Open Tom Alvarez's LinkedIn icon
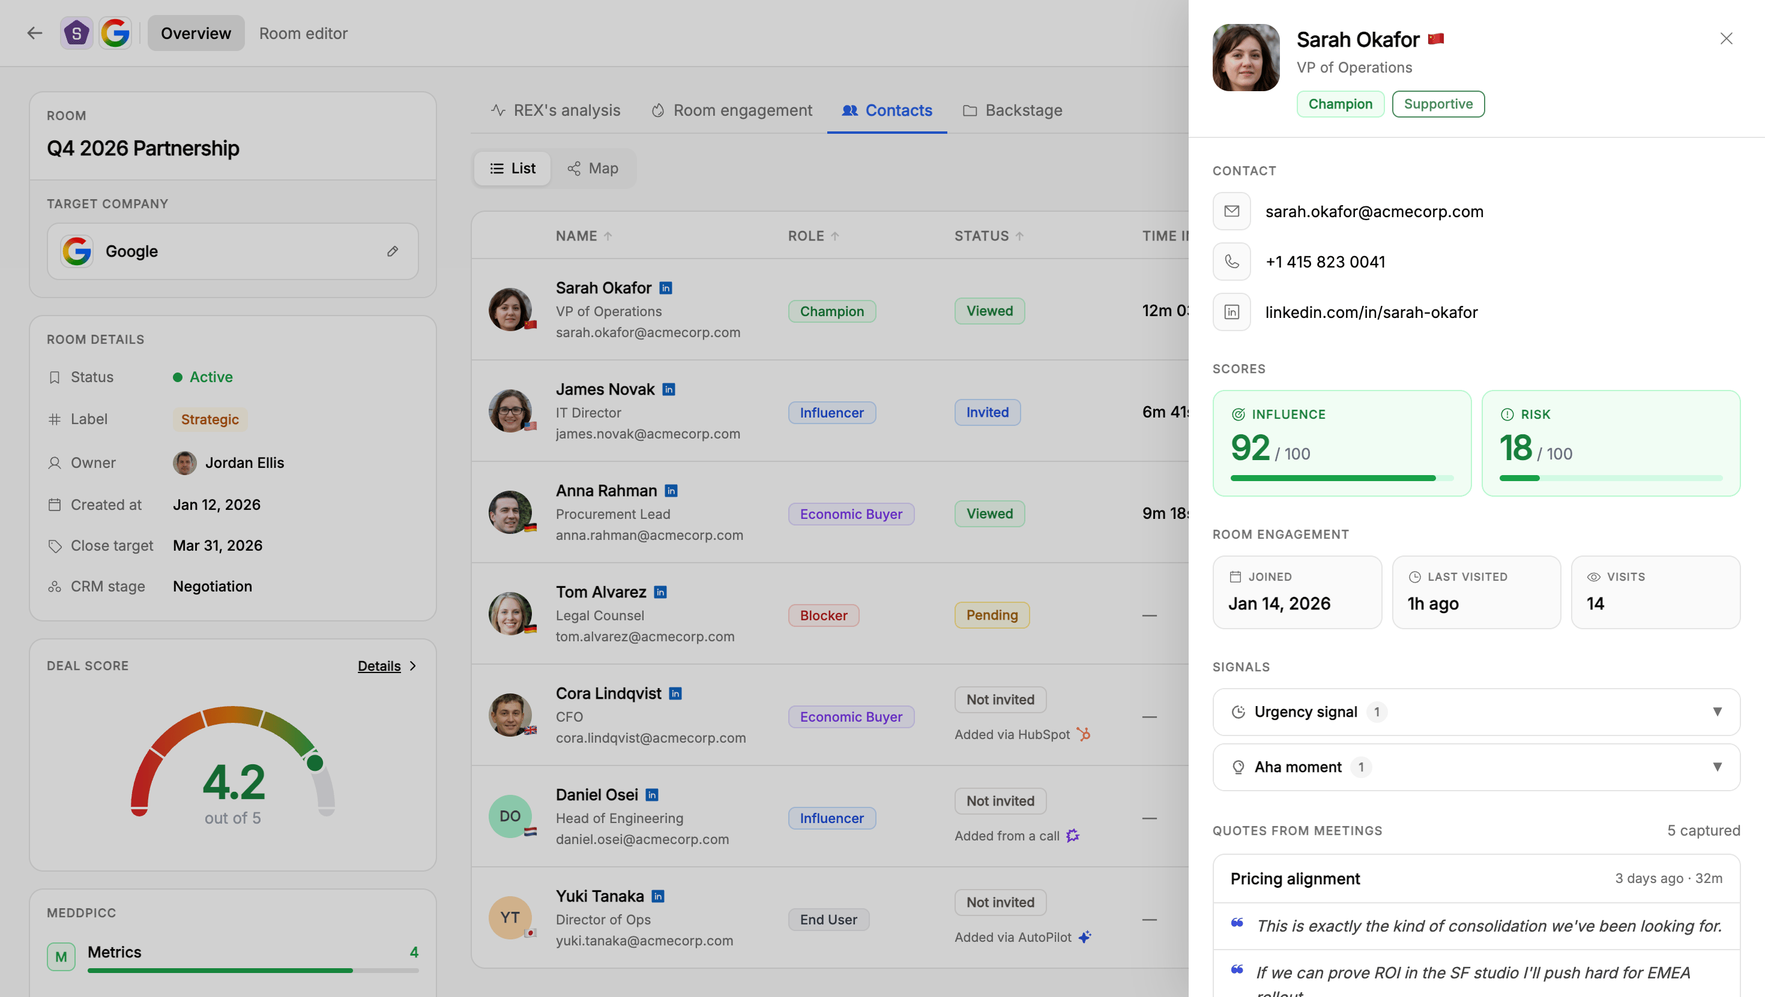This screenshot has width=1765, height=997. point(660,592)
